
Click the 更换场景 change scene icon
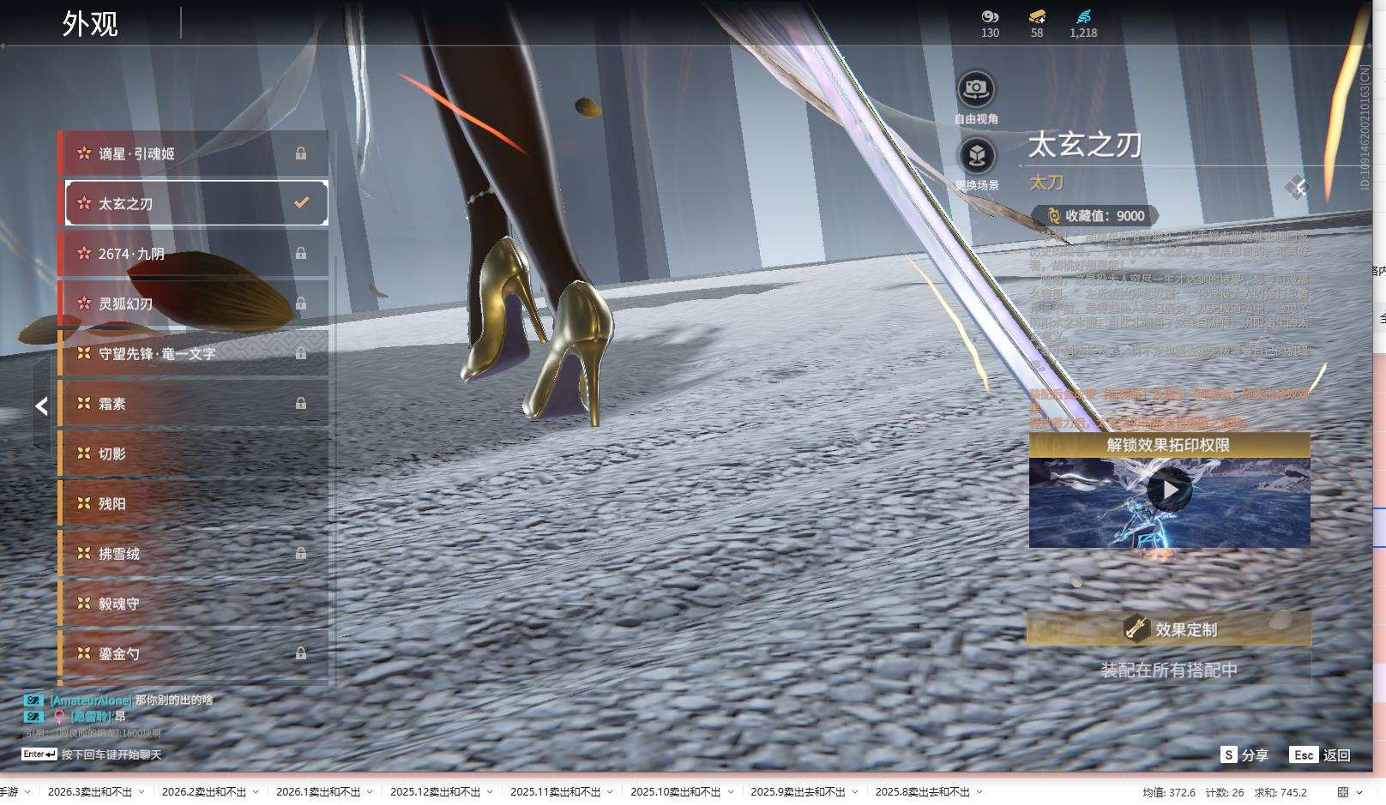point(976,156)
